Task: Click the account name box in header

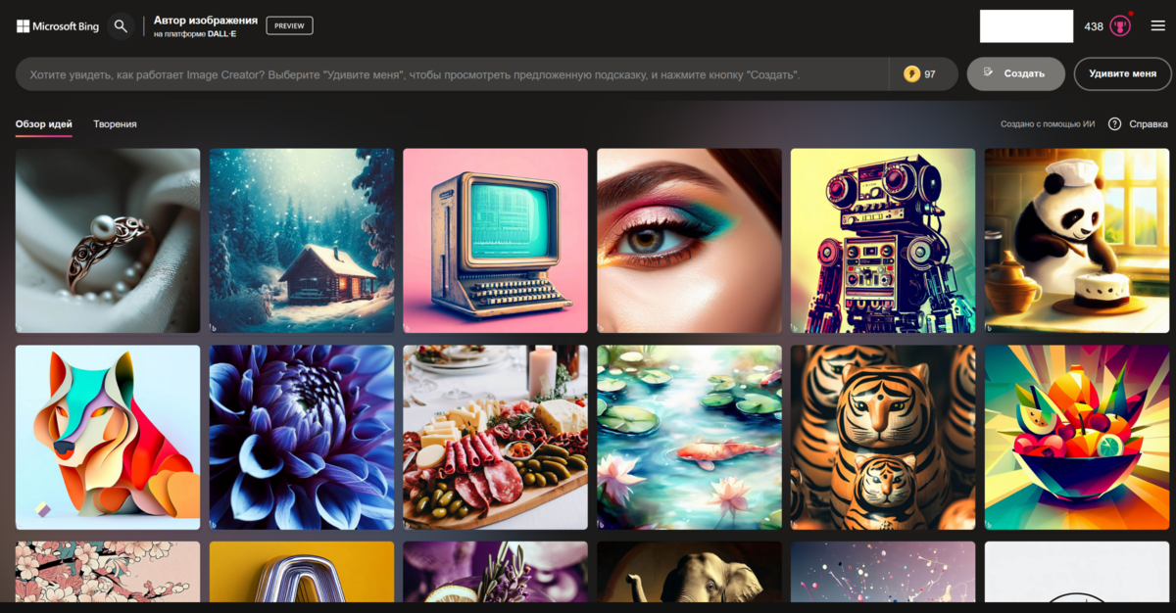Action: tap(1026, 26)
